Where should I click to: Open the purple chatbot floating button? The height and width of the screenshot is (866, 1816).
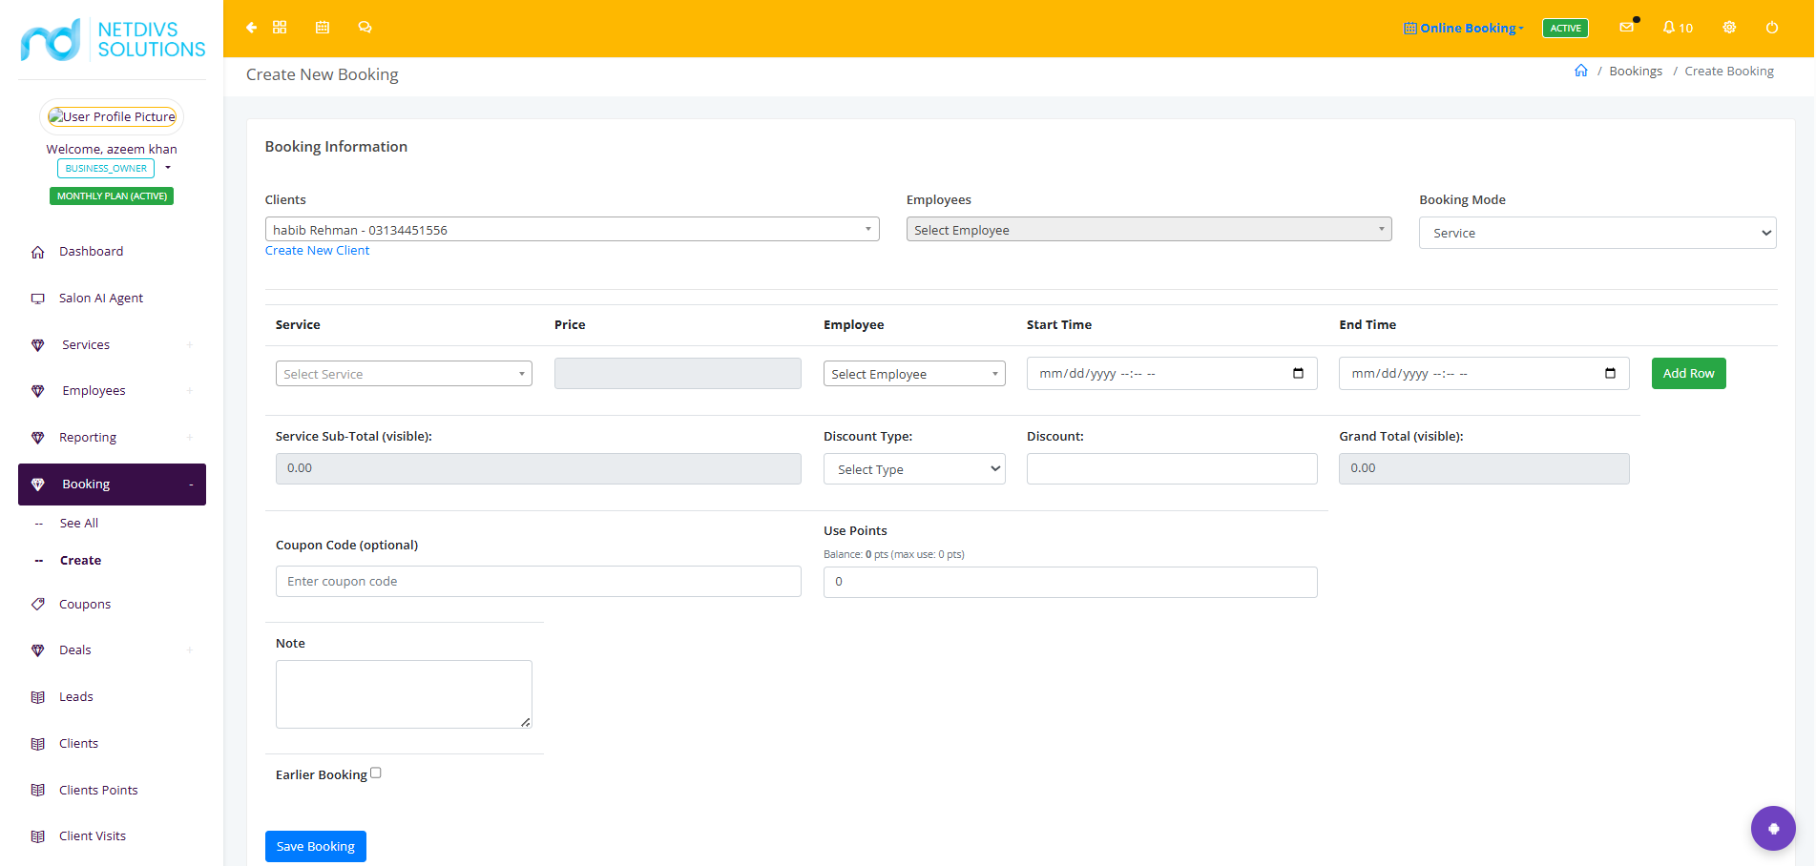(1773, 828)
